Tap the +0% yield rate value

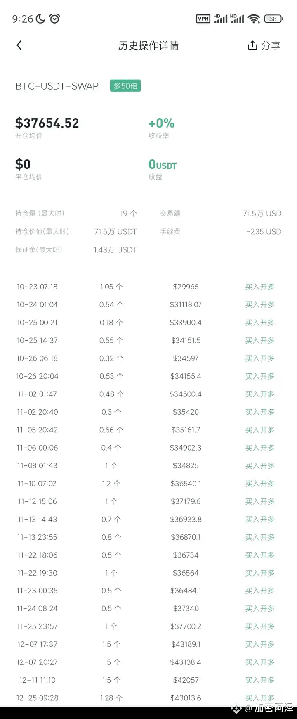(162, 123)
